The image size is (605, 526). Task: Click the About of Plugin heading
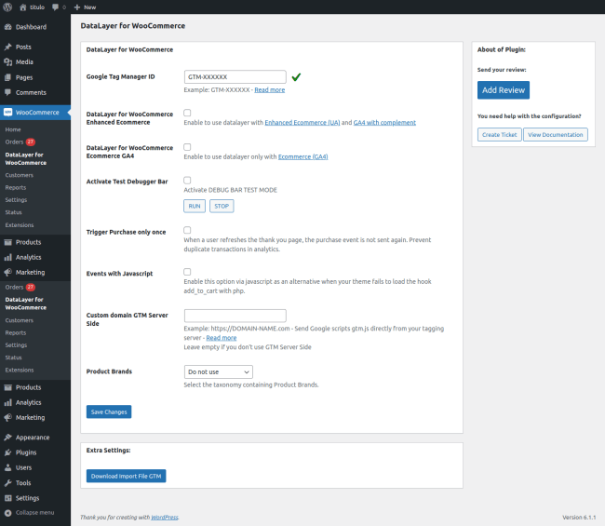coord(501,49)
